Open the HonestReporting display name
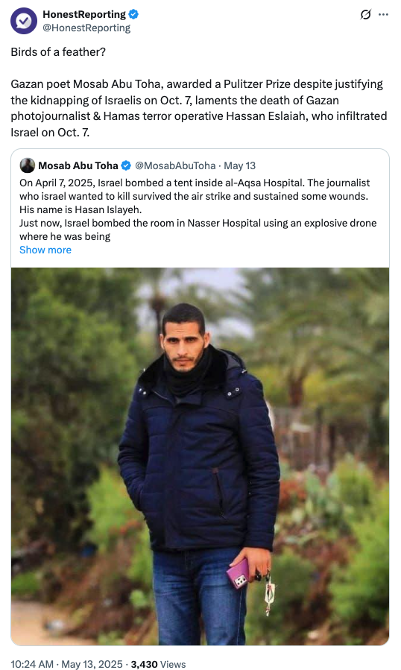The width and height of the screenshot is (401, 670). 84,14
